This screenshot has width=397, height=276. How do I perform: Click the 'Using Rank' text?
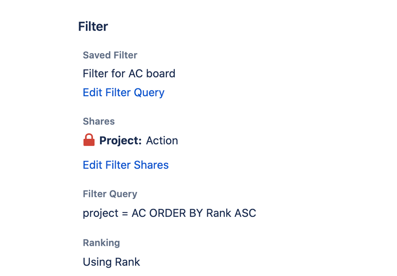pyautogui.click(x=111, y=262)
